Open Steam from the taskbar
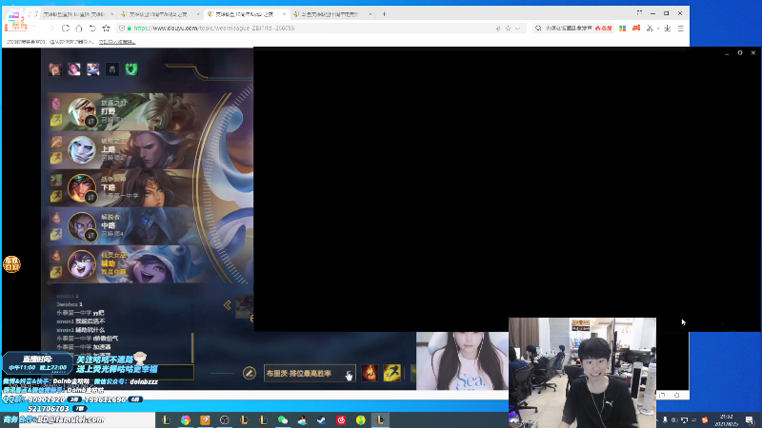Screen dimensions: 762x428 (322, 419)
